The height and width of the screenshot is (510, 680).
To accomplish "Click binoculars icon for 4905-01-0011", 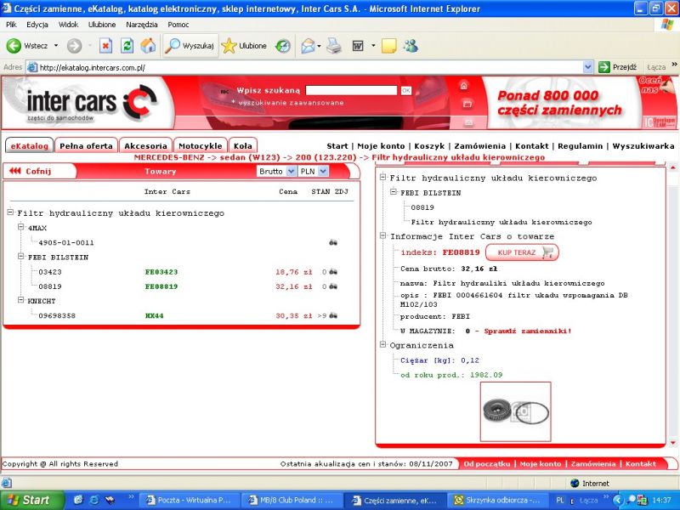I will click(x=333, y=242).
